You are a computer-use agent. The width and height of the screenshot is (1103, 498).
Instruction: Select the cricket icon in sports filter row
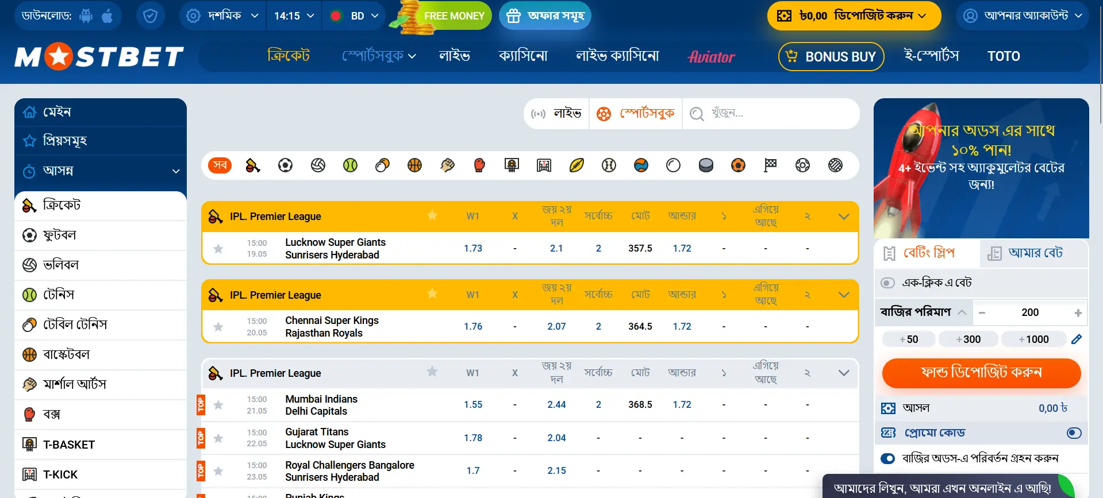253,165
